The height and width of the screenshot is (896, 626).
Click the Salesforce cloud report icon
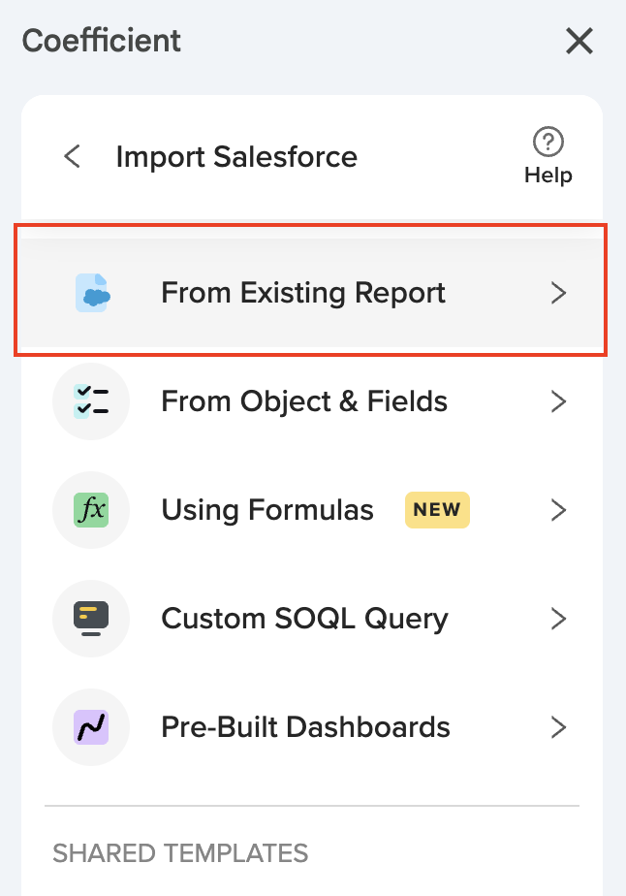coord(92,293)
